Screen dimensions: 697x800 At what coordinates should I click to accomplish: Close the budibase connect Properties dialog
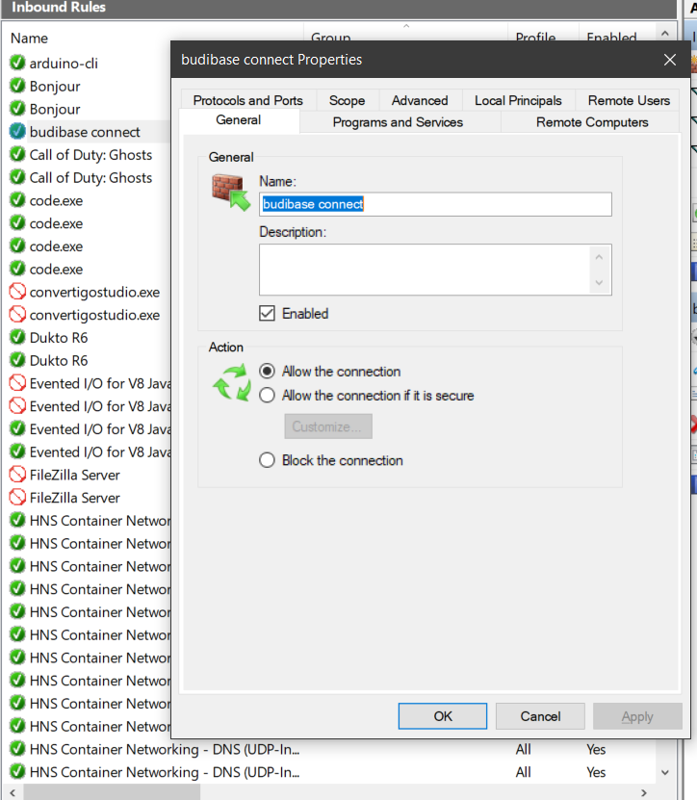(669, 60)
